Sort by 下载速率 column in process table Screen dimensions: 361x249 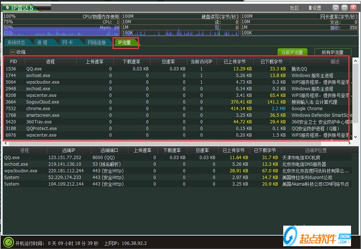point(132,62)
